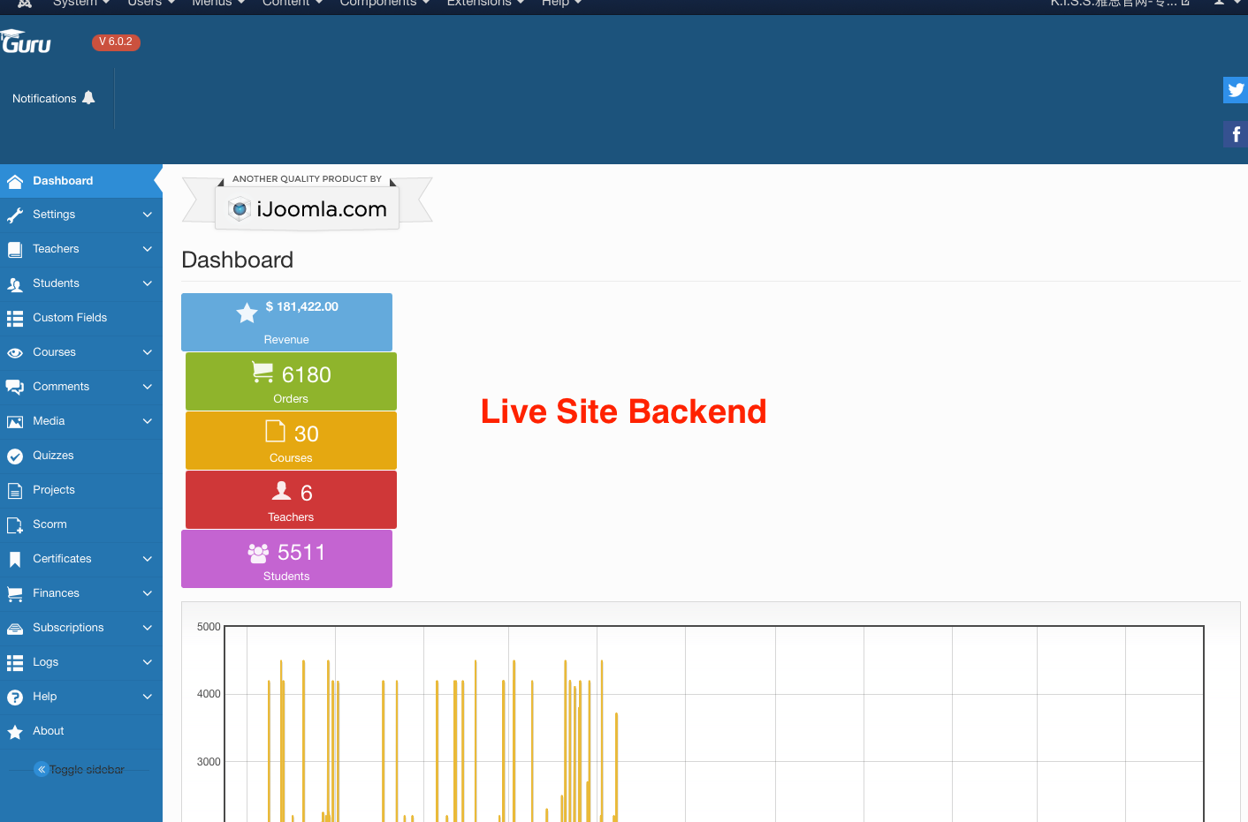Expand the Students submenu chevron
This screenshot has height=822, width=1248.
point(148,283)
